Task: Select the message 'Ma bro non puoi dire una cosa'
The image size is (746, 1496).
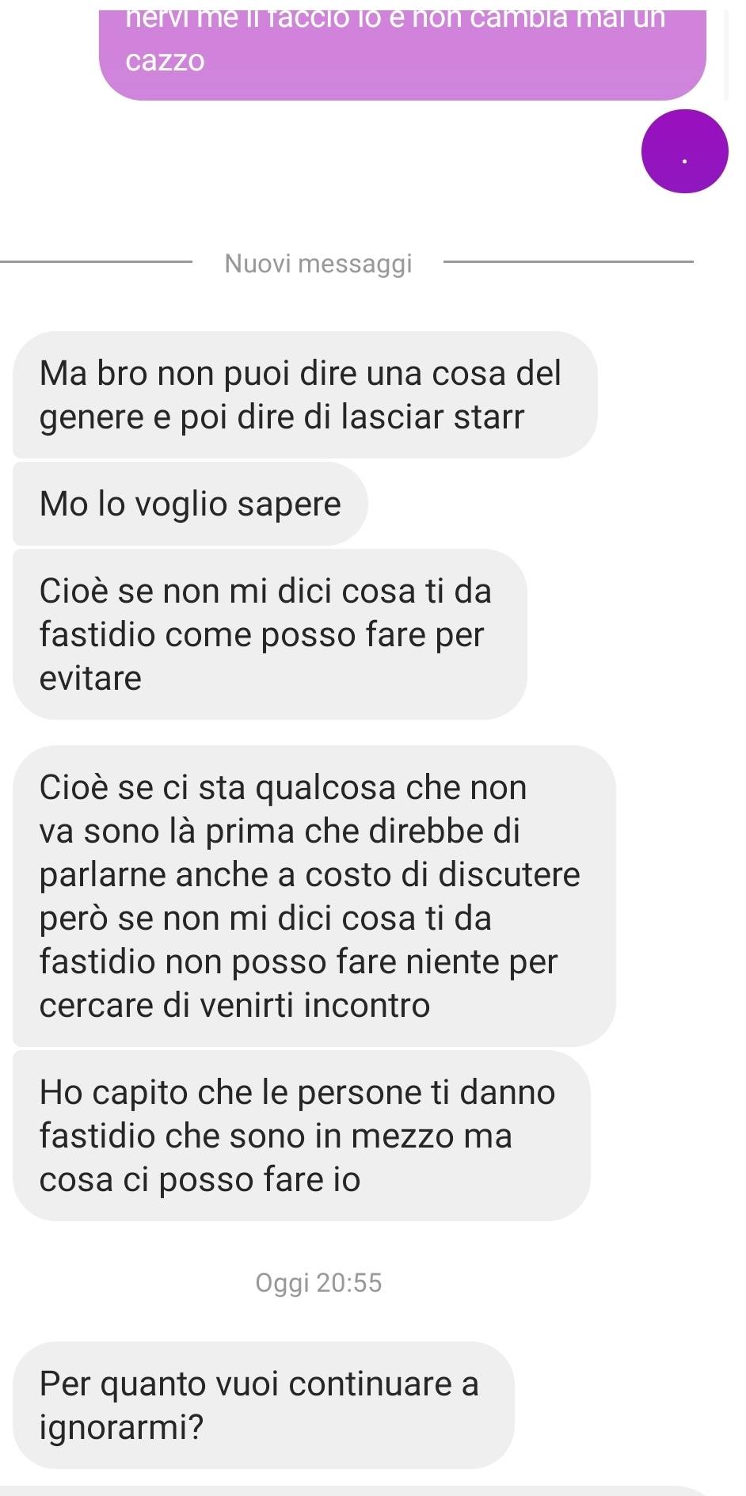Action: pyautogui.click(x=305, y=394)
